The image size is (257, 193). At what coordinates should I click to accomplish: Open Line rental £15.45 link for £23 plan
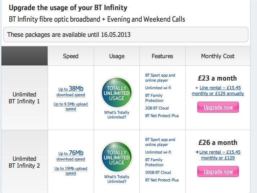(x=218, y=91)
